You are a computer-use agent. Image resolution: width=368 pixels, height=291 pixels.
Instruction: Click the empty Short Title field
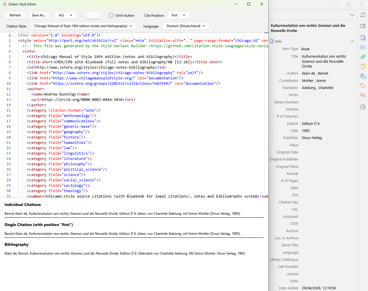tap(328, 245)
